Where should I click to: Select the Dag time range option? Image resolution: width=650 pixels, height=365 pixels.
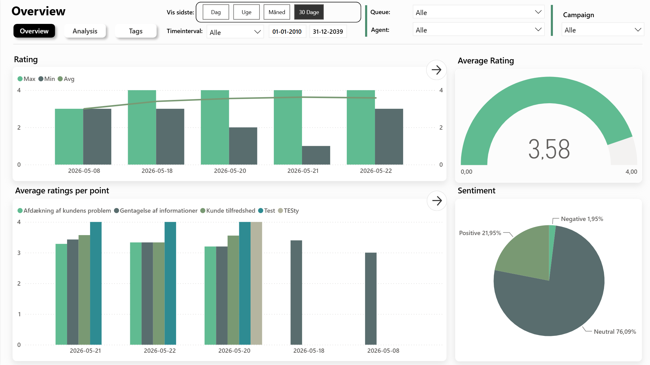(216, 12)
